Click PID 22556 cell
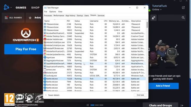This screenshot has width=191, height=107. pyautogui.click(x=69, y=88)
